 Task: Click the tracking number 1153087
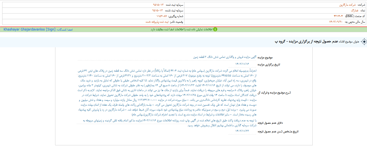[x=162, y=16]
